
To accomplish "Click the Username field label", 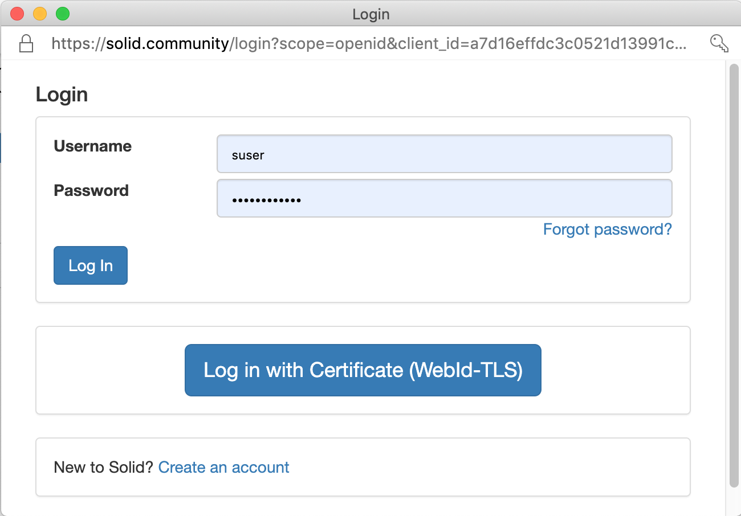I will (x=92, y=146).
